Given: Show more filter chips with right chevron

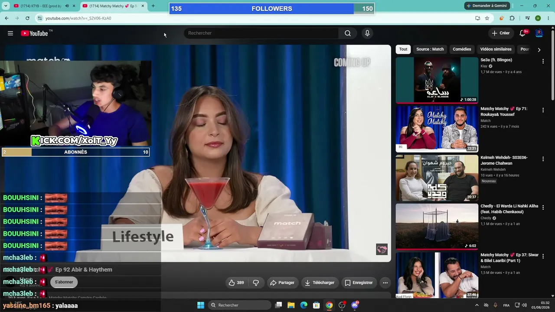Looking at the screenshot, I should click(x=539, y=50).
